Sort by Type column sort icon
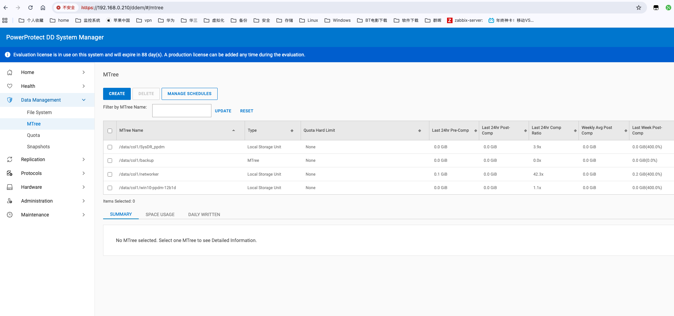674x316 pixels. (x=292, y=131)
